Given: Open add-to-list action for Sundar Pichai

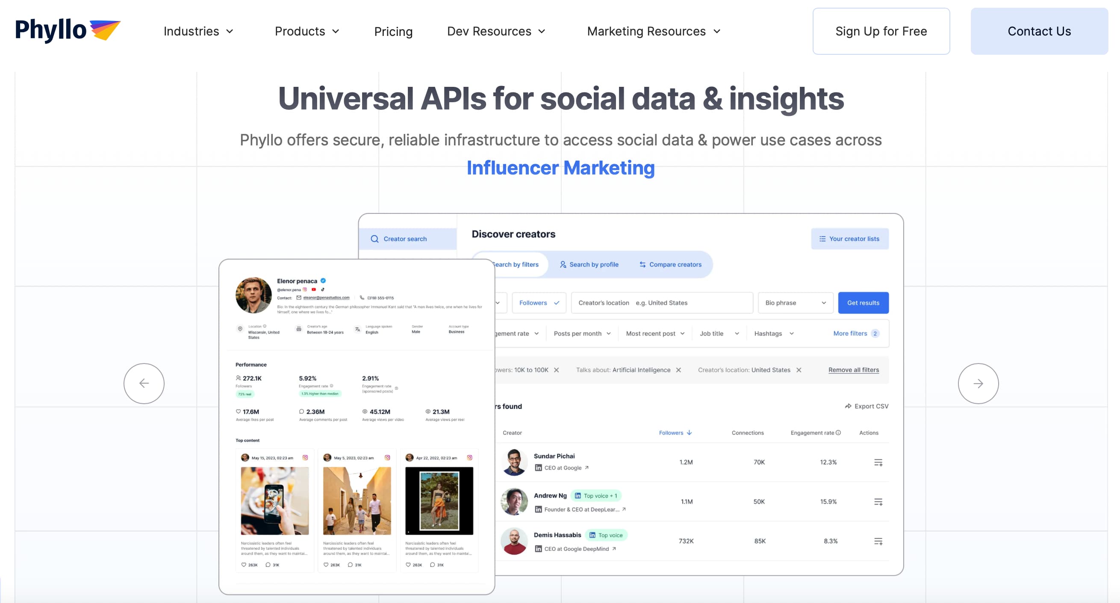Looking at the screenshot, I should coord(878,462).
